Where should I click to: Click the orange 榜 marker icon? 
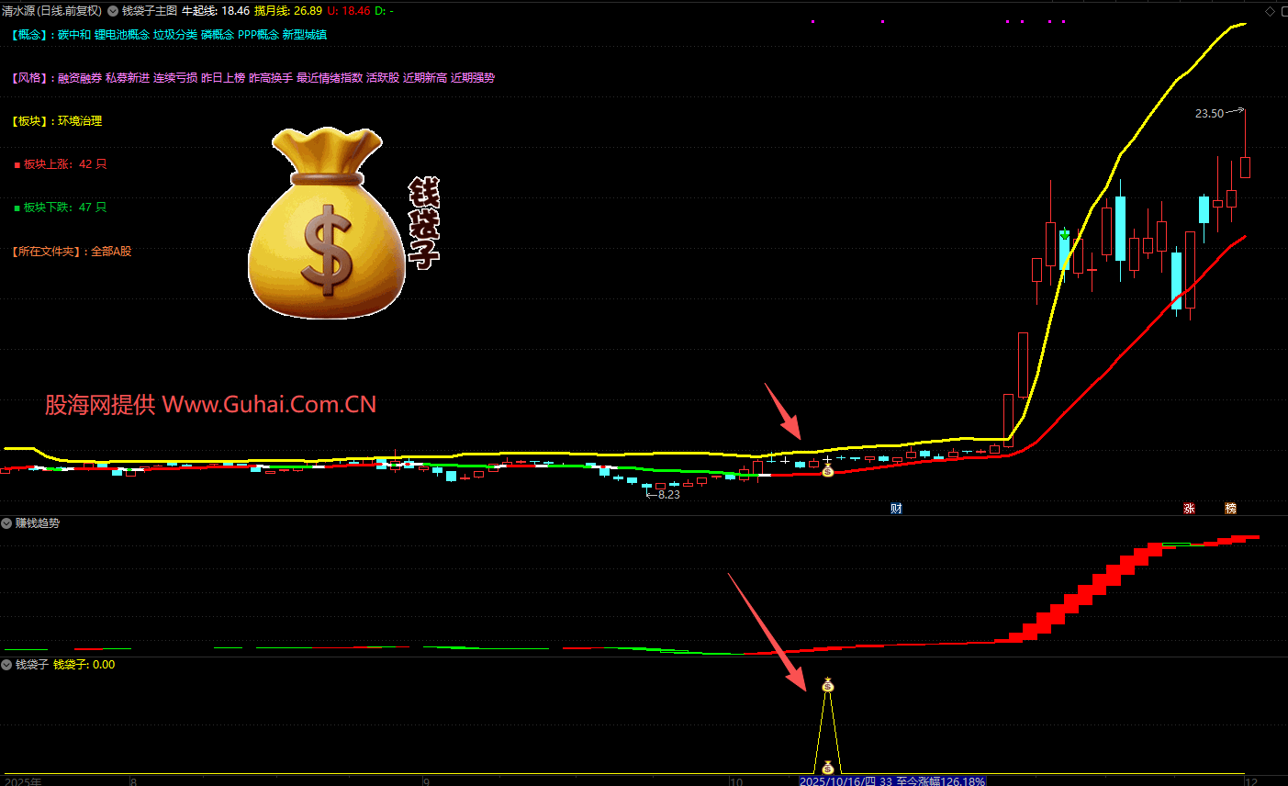click(x=1230, y=508)
